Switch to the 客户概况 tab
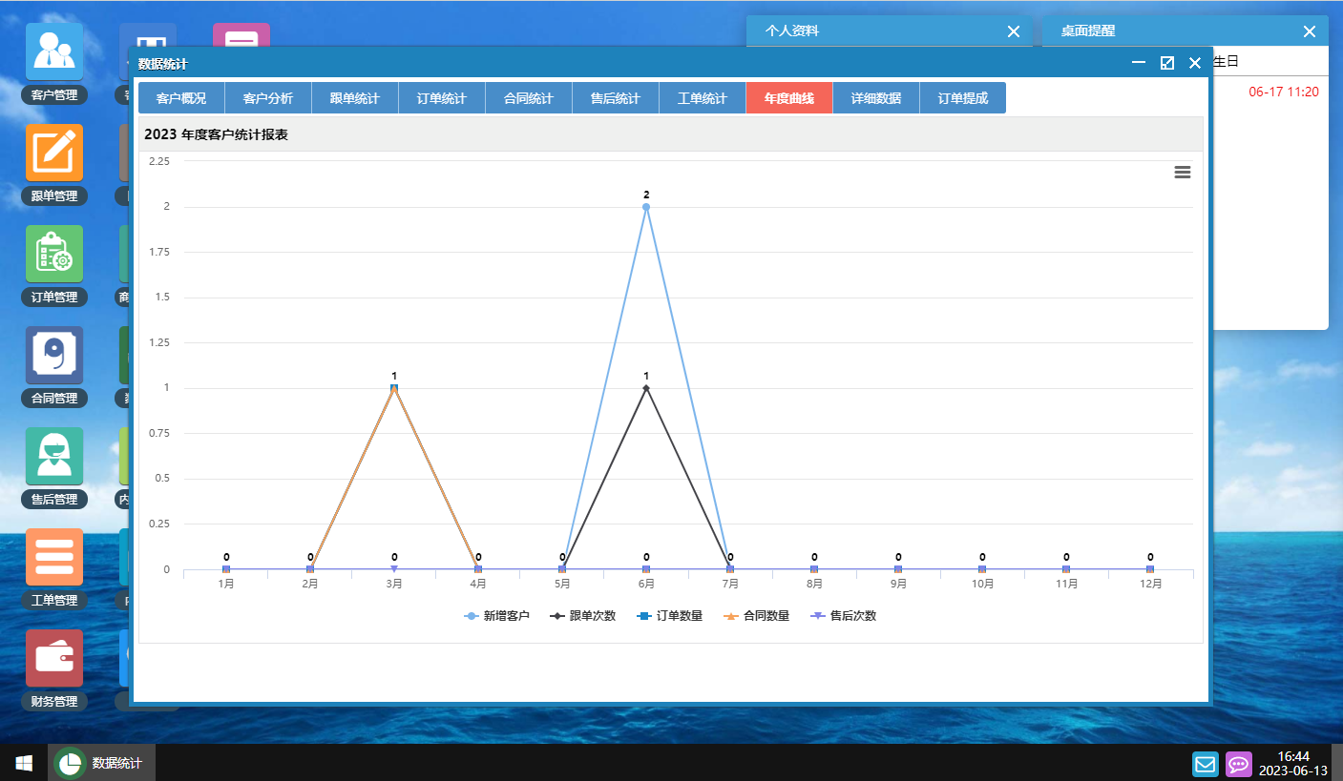Screen dimensions: 1343x781 (x=182, y=97)
